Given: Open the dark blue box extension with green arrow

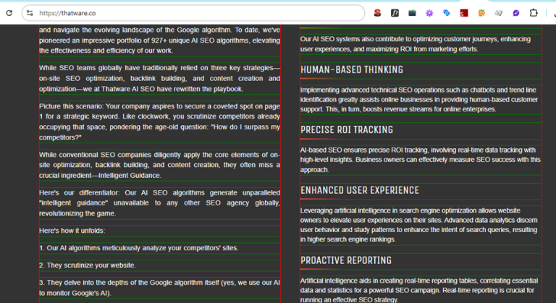Looking at the screenshot, I should point(412,13).
